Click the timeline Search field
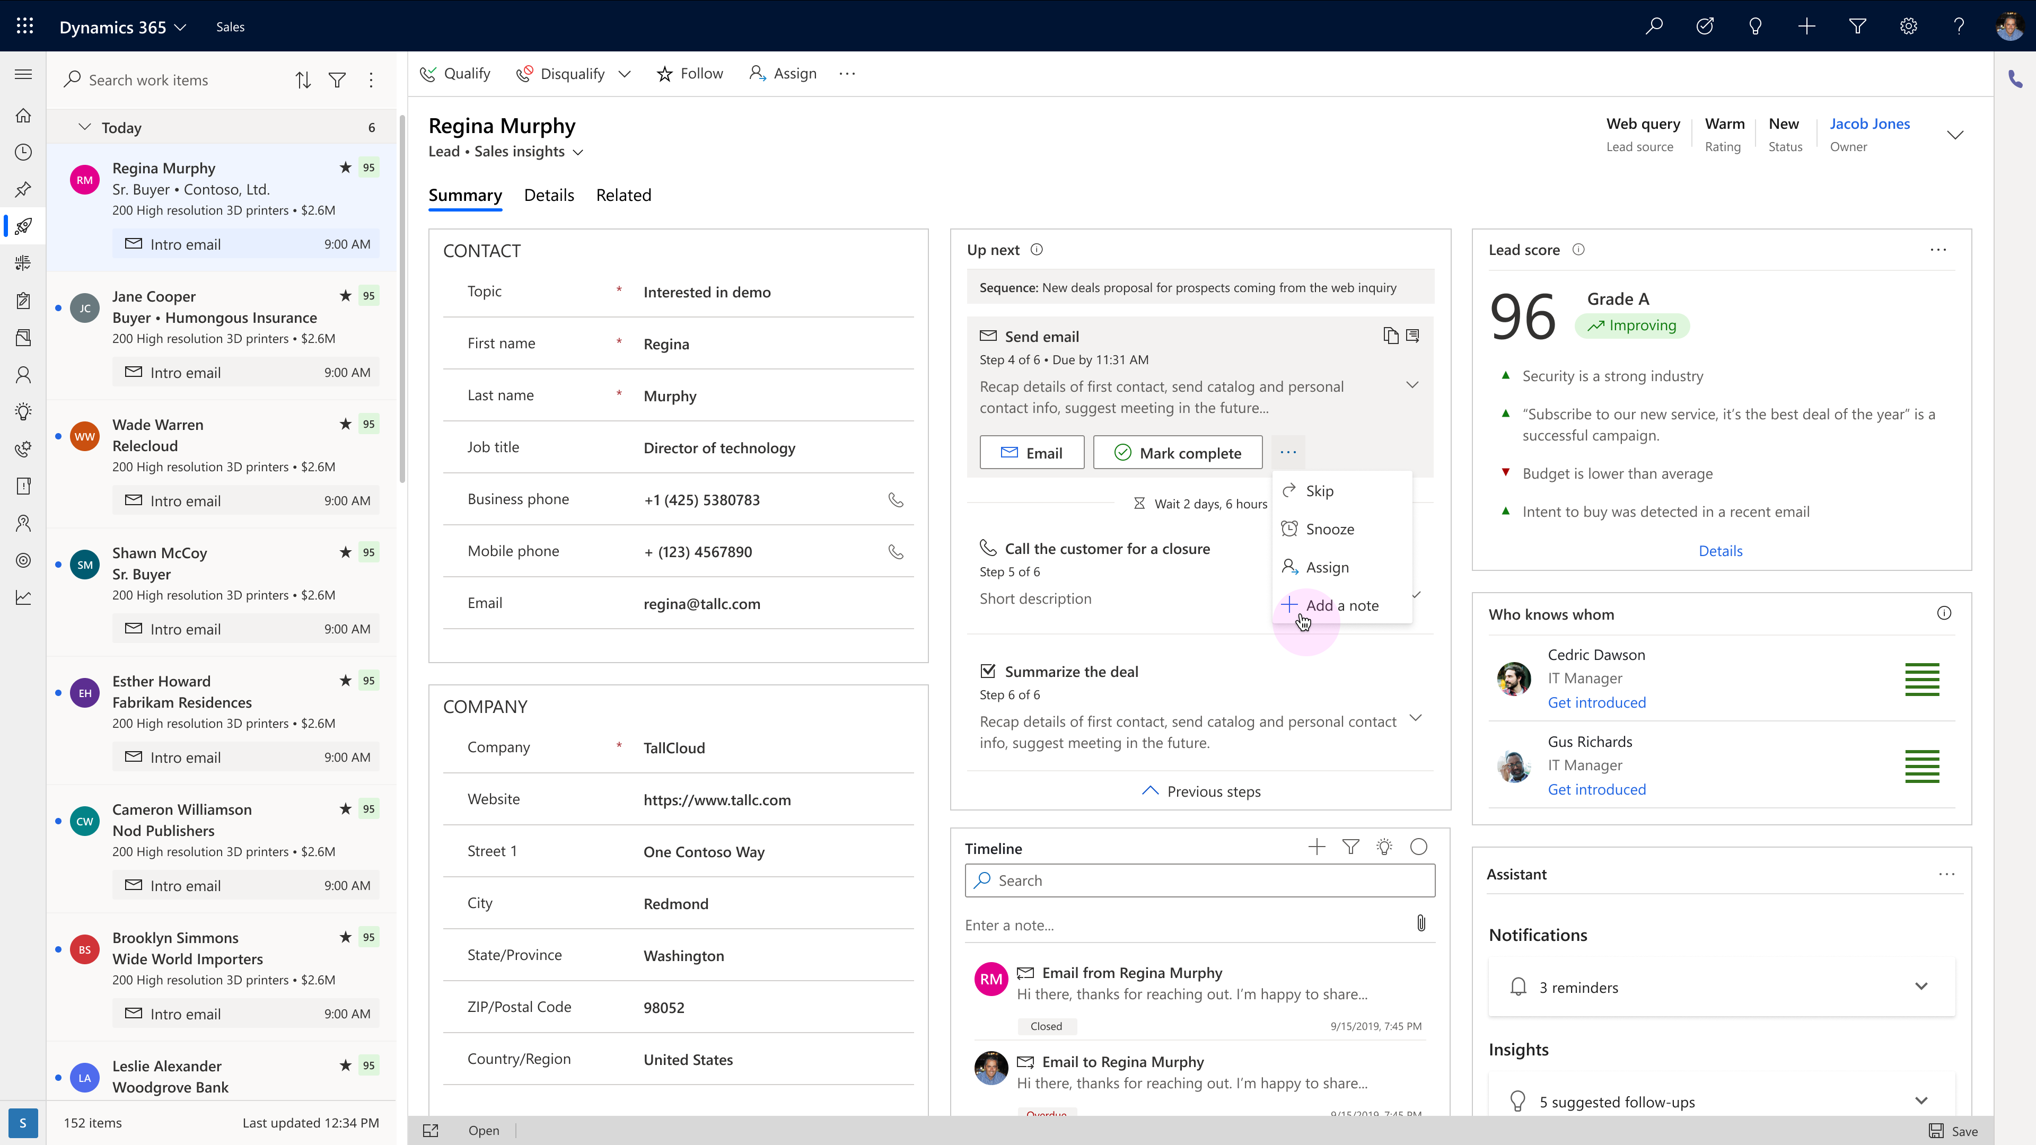Viewport: 2036px width, 1145px height. click(x=1200, y=880)
